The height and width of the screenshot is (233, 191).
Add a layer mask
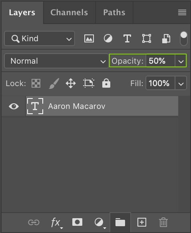click(x=77, y=222)
